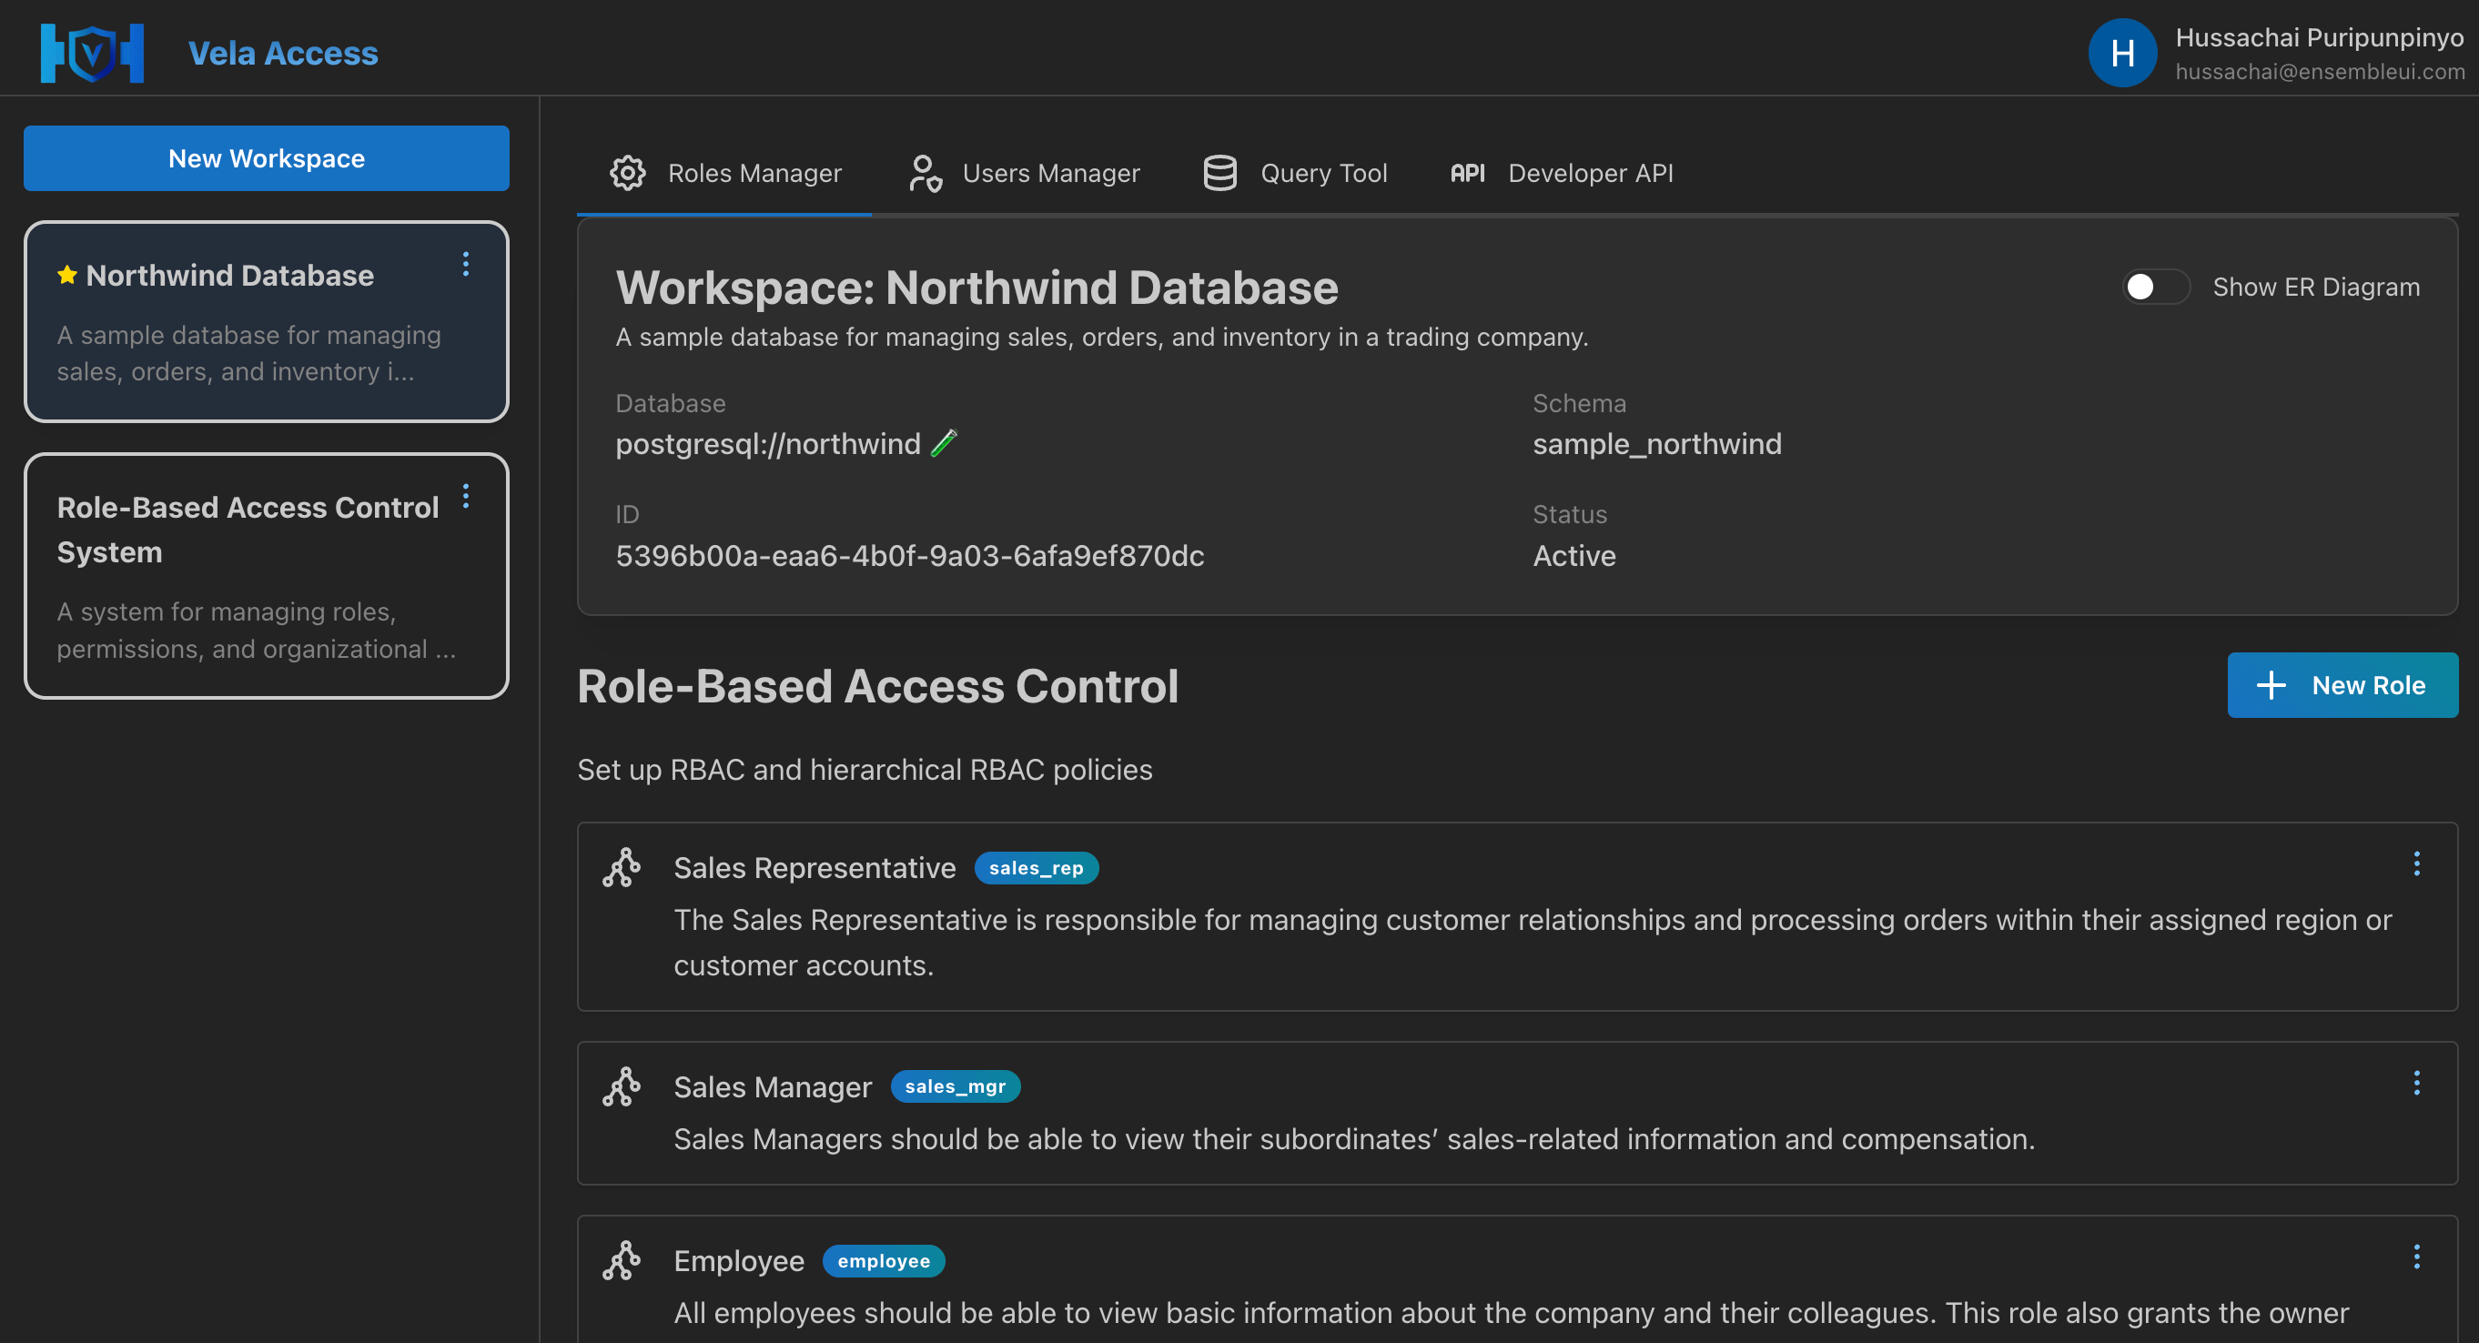The image size is (2479, 1343).
Task: Edit the postgresql database connection via pencil icon
Action: click(x=945, y=442)
